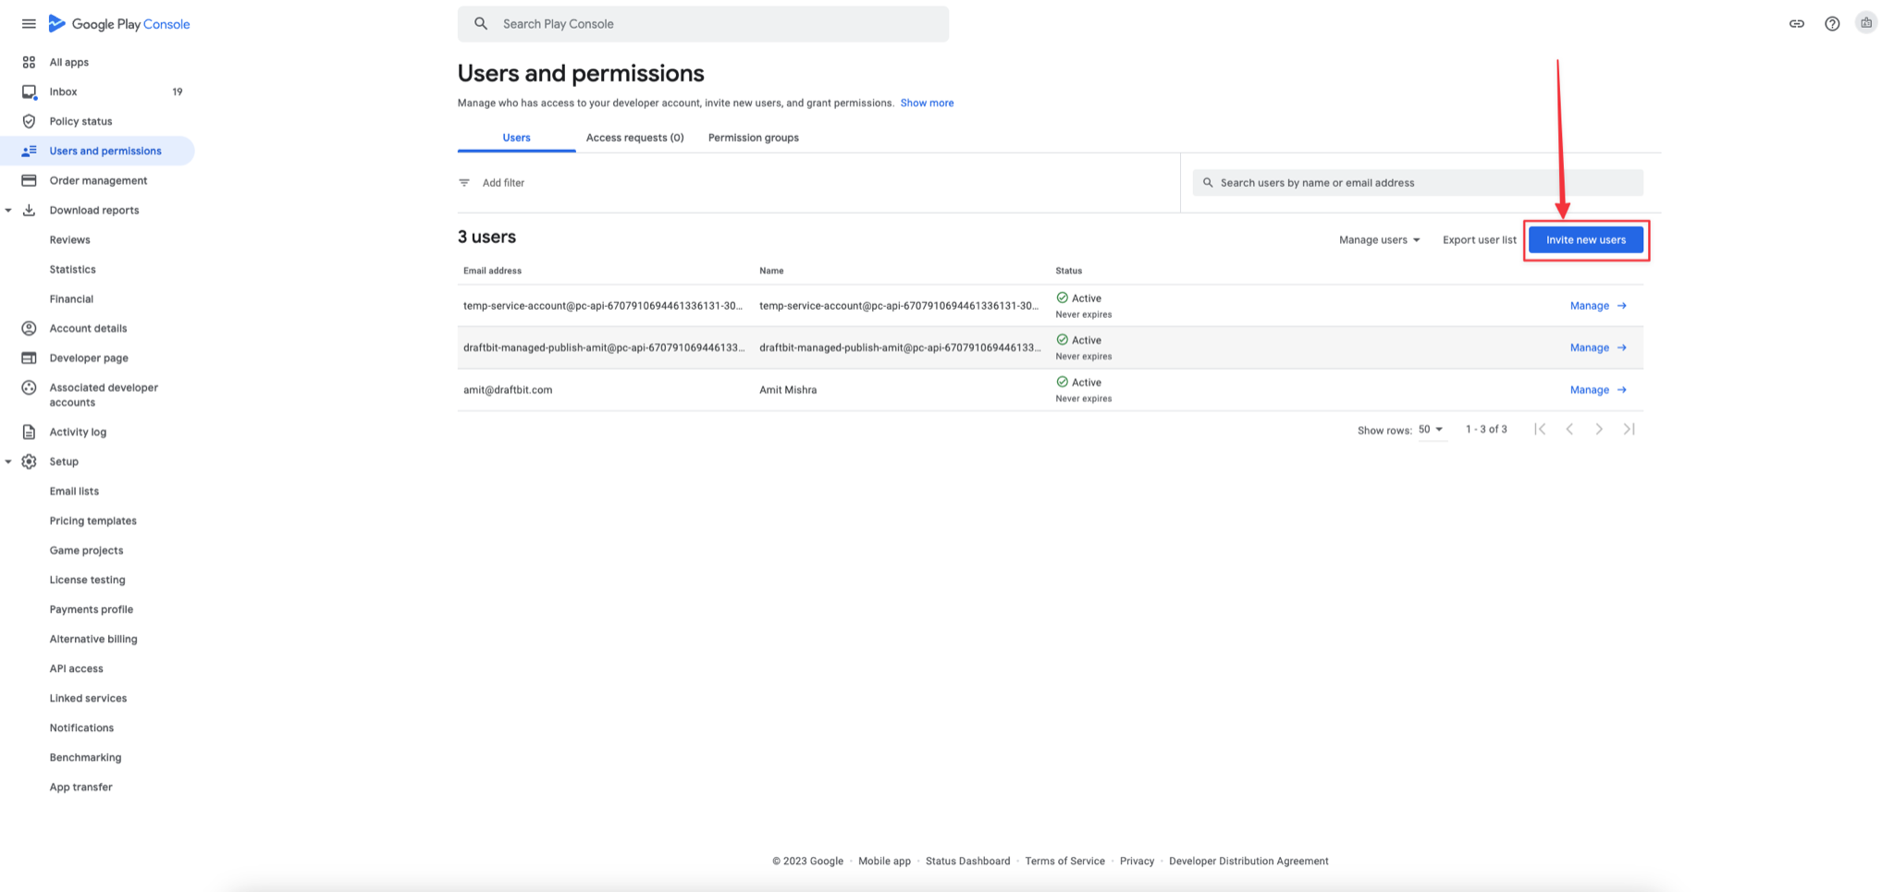Open the hamburger navigation menu
1894x892 pixels.
point(29,24)
